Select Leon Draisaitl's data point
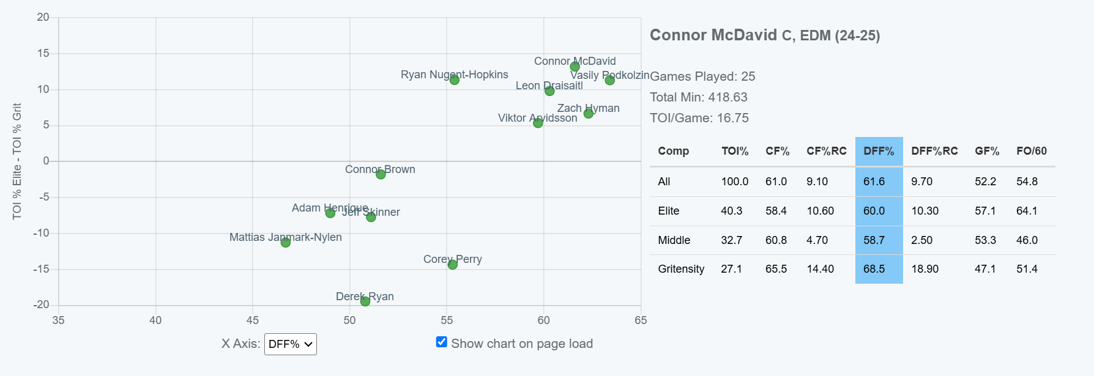1094x376 pixels. pyautogui.click(x=549, y=91)
